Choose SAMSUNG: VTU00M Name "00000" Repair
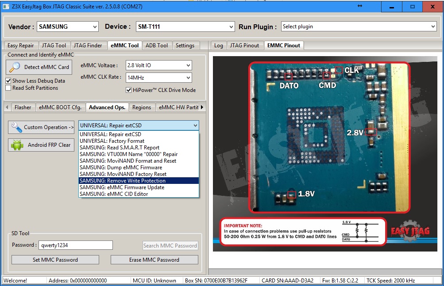The width and height of the screenshot is (444, 286). [x=139, y=154]
